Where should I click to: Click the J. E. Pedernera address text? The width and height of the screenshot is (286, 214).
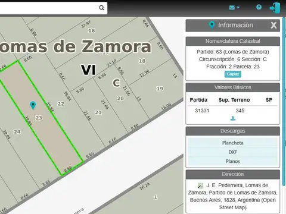[233, 196]
